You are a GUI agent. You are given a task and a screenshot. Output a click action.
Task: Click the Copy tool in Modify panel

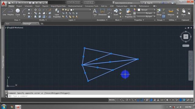(36, 13)
